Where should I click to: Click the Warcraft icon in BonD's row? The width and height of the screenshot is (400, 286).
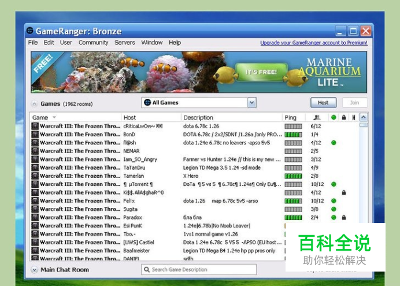pos(35,134)
